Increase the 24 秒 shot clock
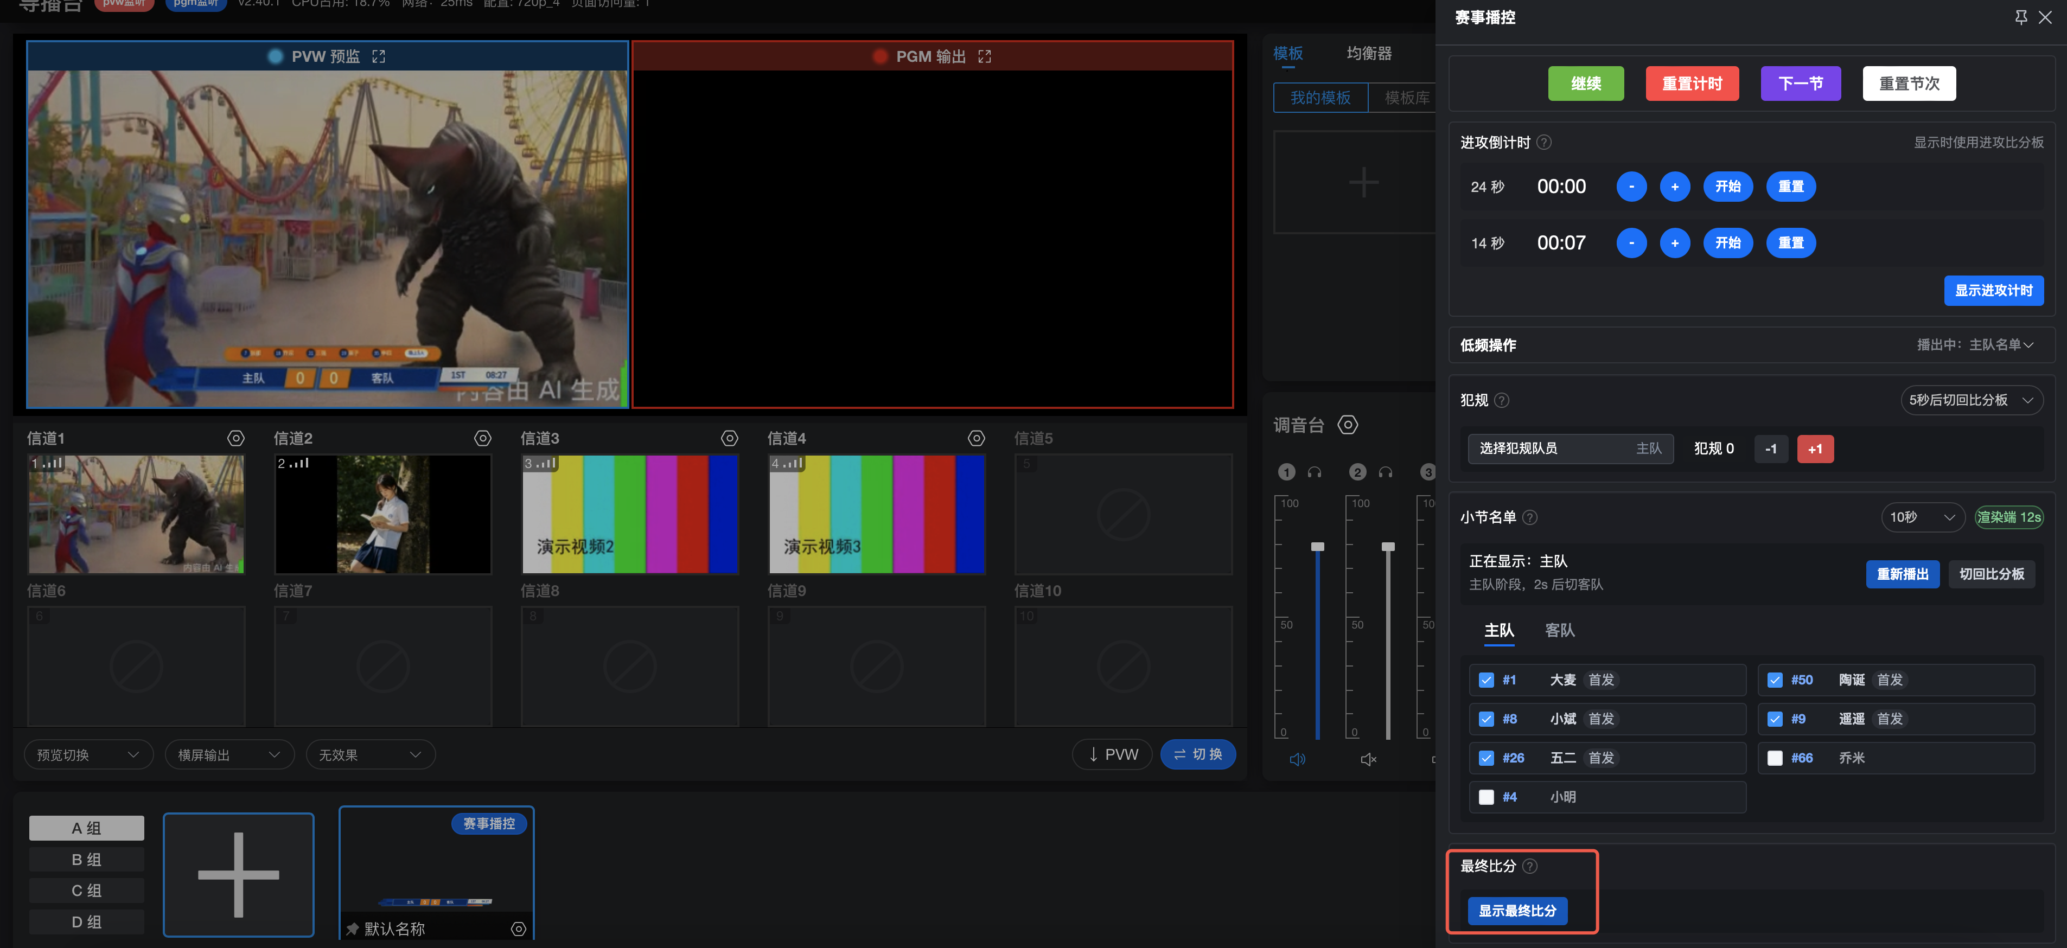 1675,187
